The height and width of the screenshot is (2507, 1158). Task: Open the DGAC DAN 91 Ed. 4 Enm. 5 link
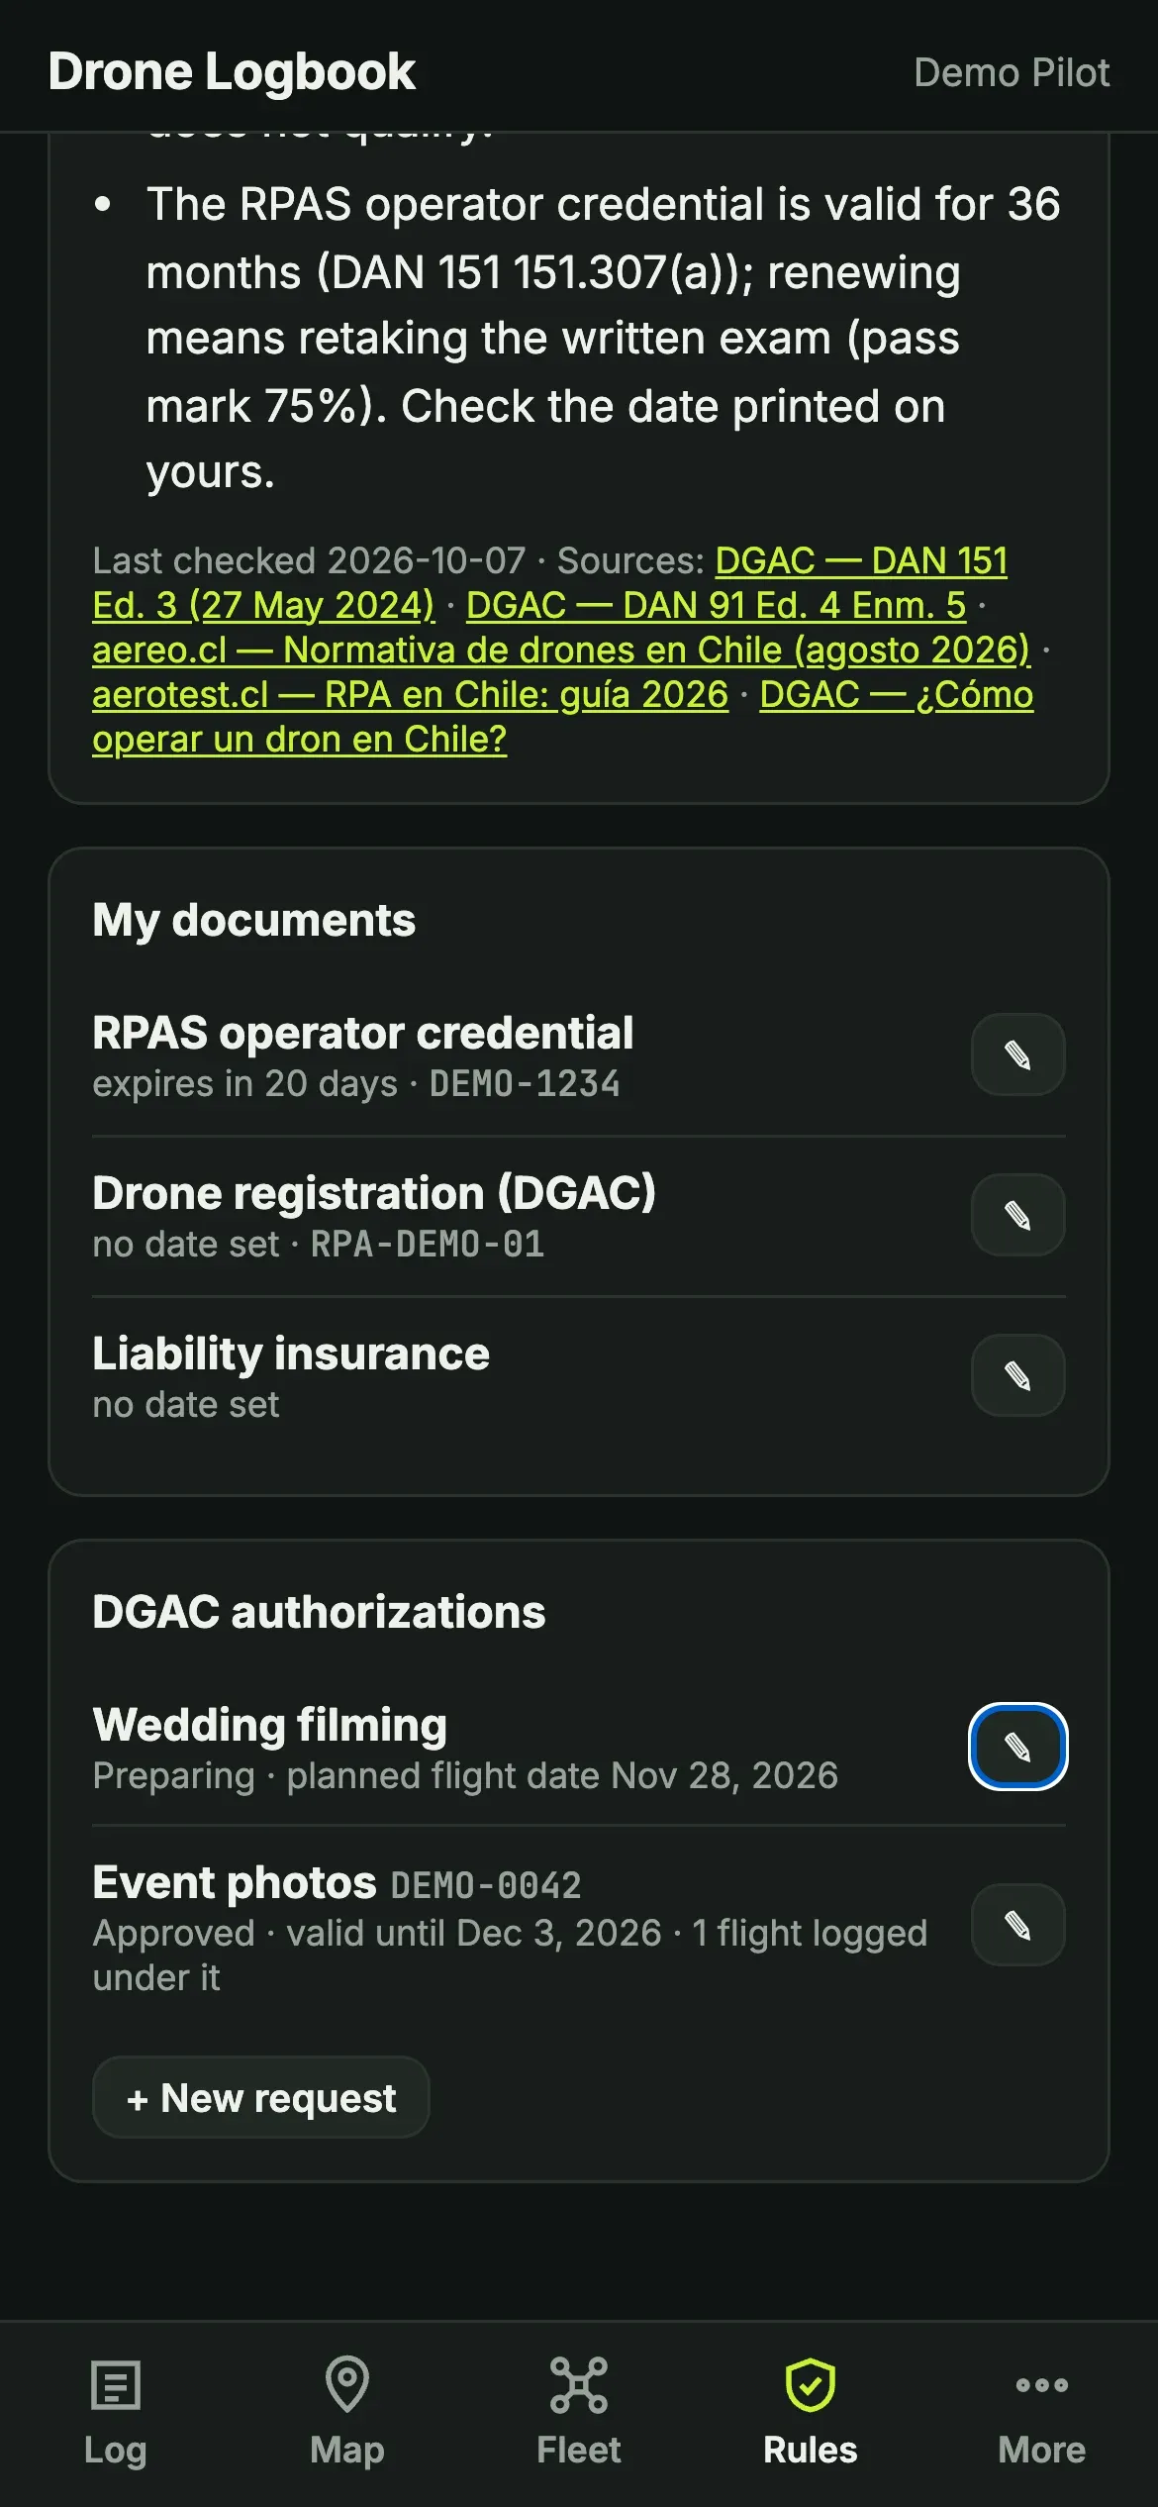(x=716, y=605)
